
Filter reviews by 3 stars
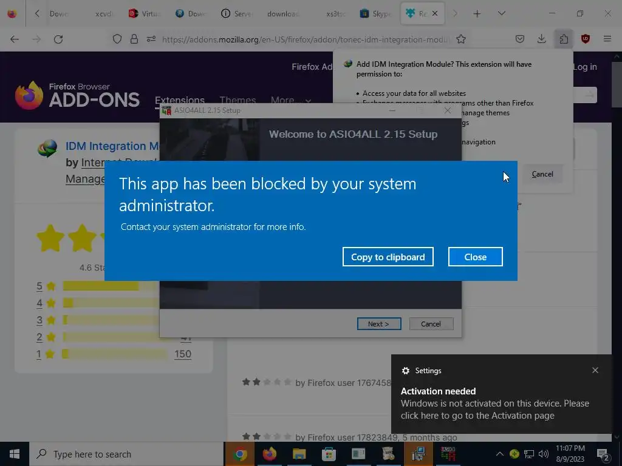(x=39, y=320)
